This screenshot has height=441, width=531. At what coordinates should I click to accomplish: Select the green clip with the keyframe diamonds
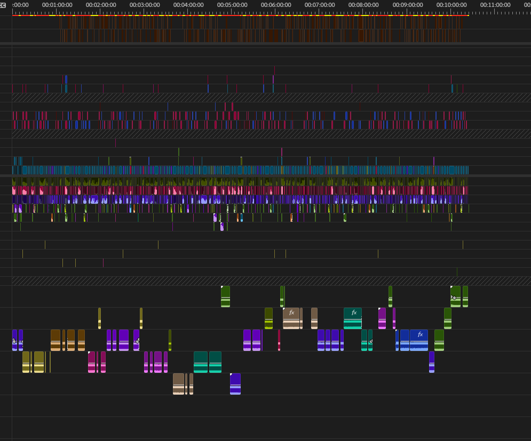(x=455, y=296)
